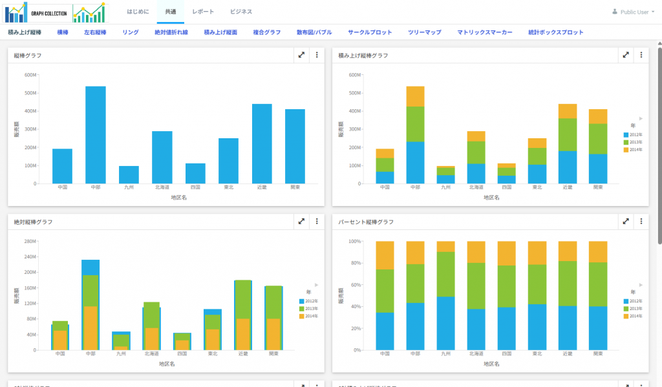Toggle 2014年 series in 絶対縦棒グラフ legend
662x387 pixels.
coord(308,316)
